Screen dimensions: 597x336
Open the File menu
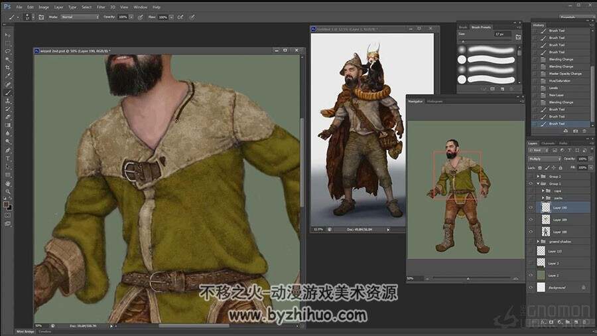[19, 7]
